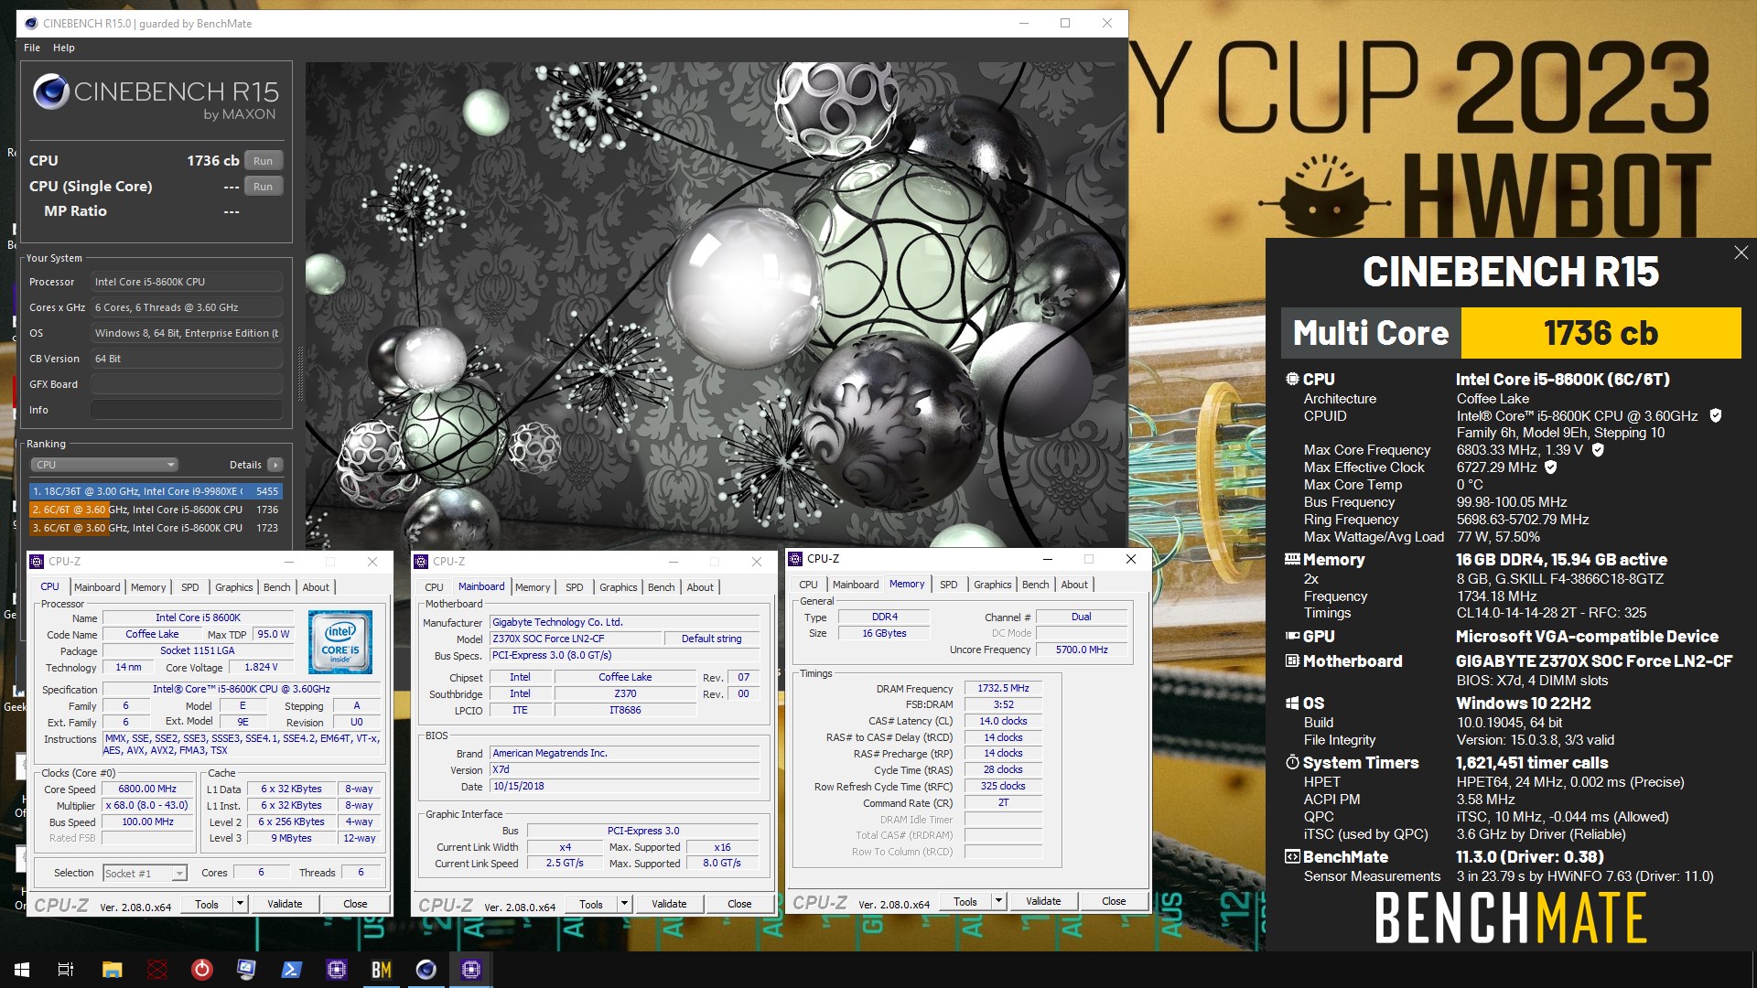Open PowerShell from the taskbar
Screen dimensions: 1757x988
tap(292, 970)
